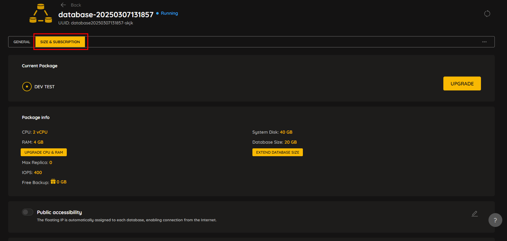Click the System Disk value 40 GB
The height and width of the screenshot is (241, 507).
(x=286, y=132)
